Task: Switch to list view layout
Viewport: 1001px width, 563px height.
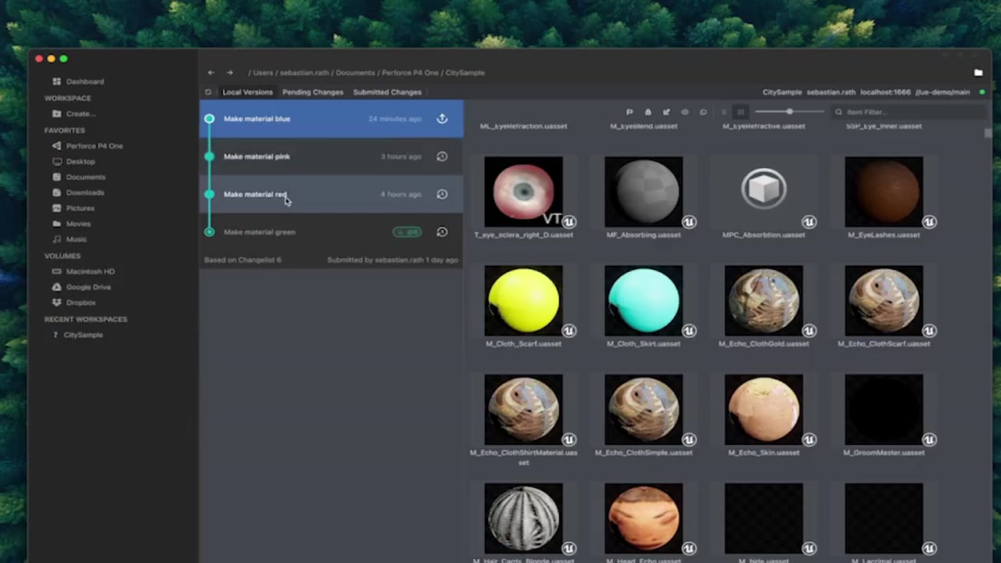Action: (723, 112)
